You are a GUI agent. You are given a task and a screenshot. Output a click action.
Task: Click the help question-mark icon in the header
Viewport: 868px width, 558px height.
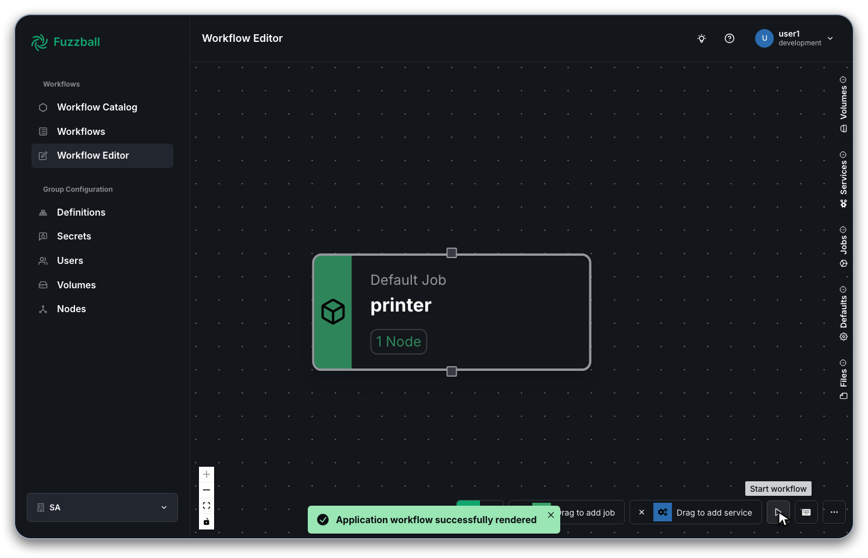tap(730, 38)
